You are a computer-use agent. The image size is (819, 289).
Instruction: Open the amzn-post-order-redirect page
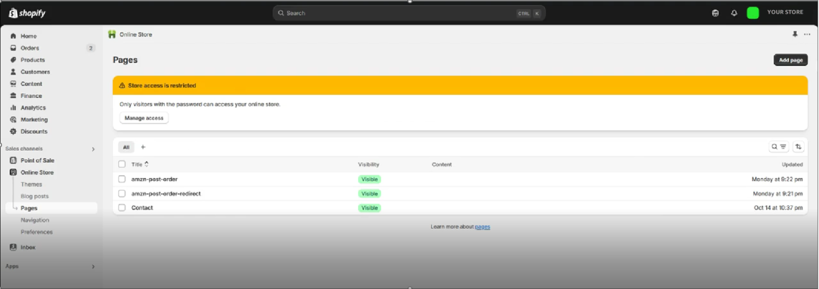coord(166,193)
